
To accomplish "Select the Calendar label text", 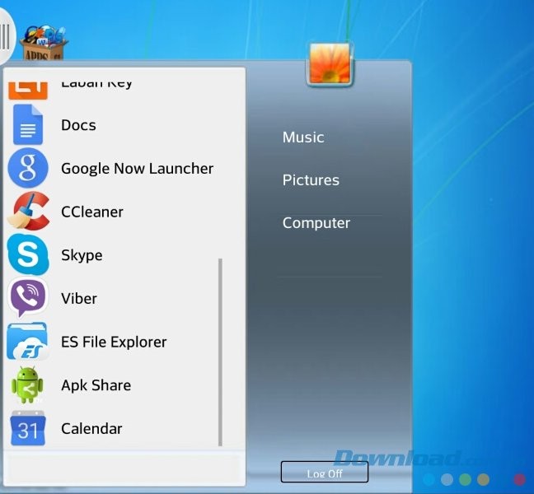I will pyautogui.click(x=91, y=429).
